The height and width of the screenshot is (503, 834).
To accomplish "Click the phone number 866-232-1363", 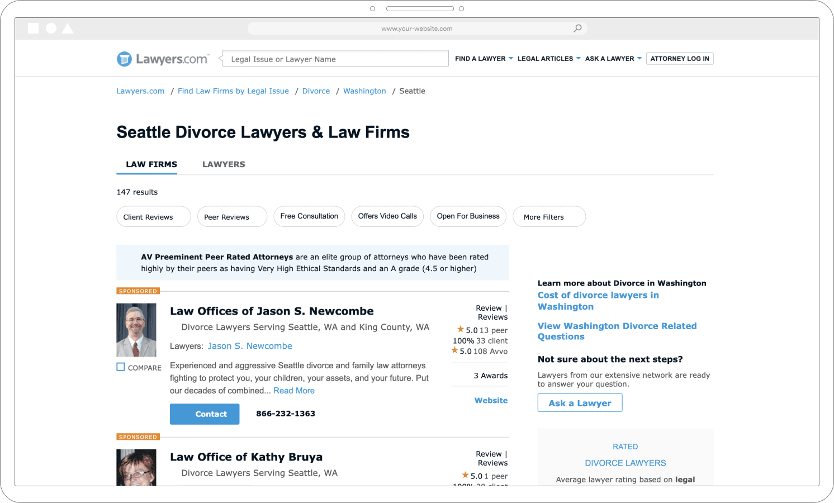I will (x=286, y=414).
